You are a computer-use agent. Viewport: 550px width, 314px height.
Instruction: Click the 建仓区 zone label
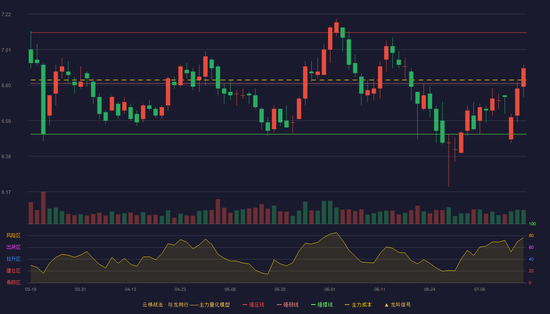click(x=13, y=271)
